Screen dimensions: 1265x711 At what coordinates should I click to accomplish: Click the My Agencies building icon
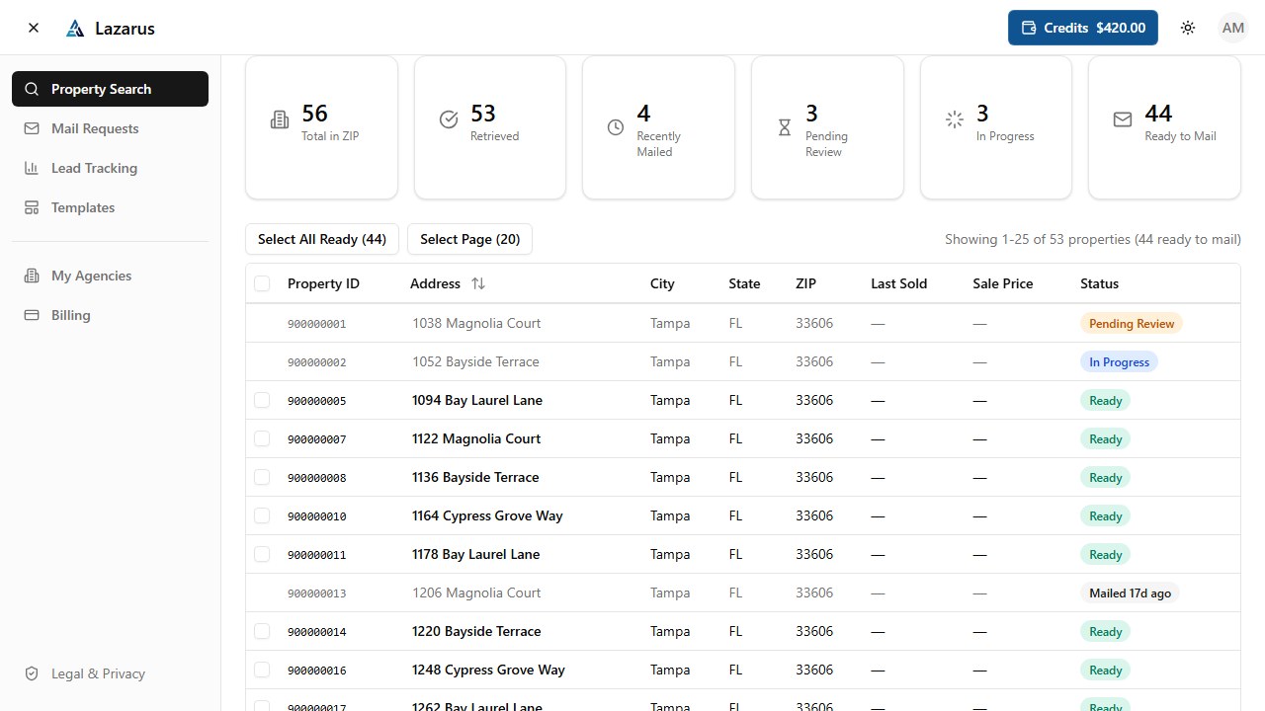point(32,276)
